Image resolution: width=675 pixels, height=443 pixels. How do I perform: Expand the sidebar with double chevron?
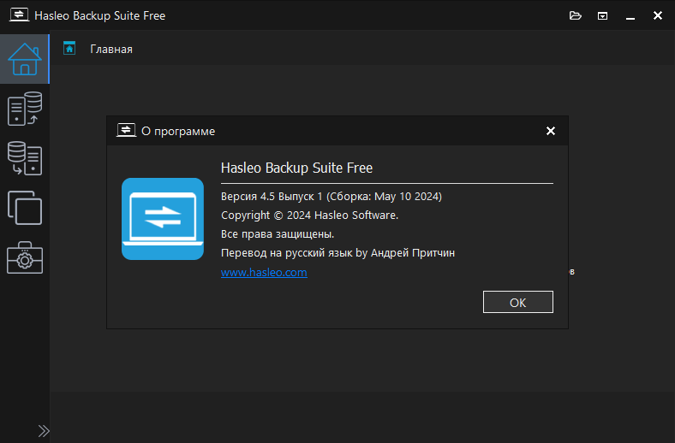tap(44, 430)
